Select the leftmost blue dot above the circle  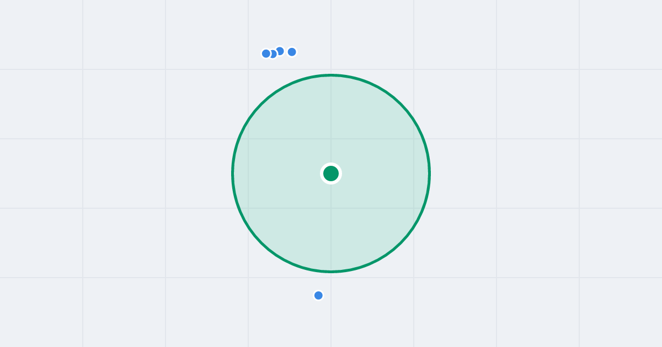pos(266,53)
